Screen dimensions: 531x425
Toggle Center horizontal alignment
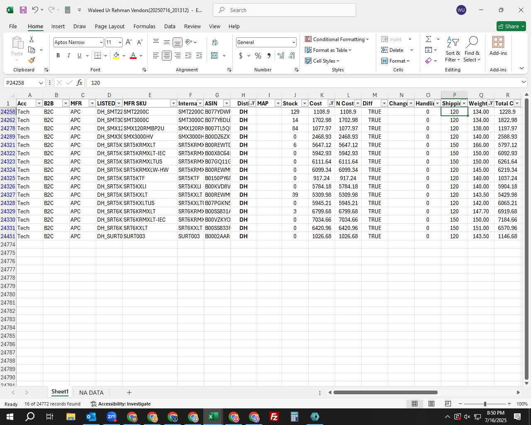click(166, 56)
